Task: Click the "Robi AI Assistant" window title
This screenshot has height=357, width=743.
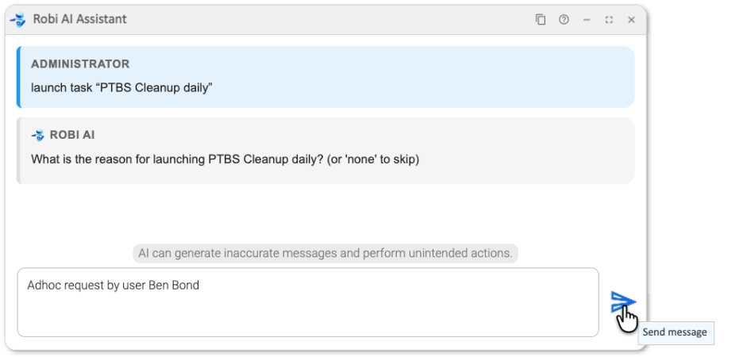Action: pos(79,19)
